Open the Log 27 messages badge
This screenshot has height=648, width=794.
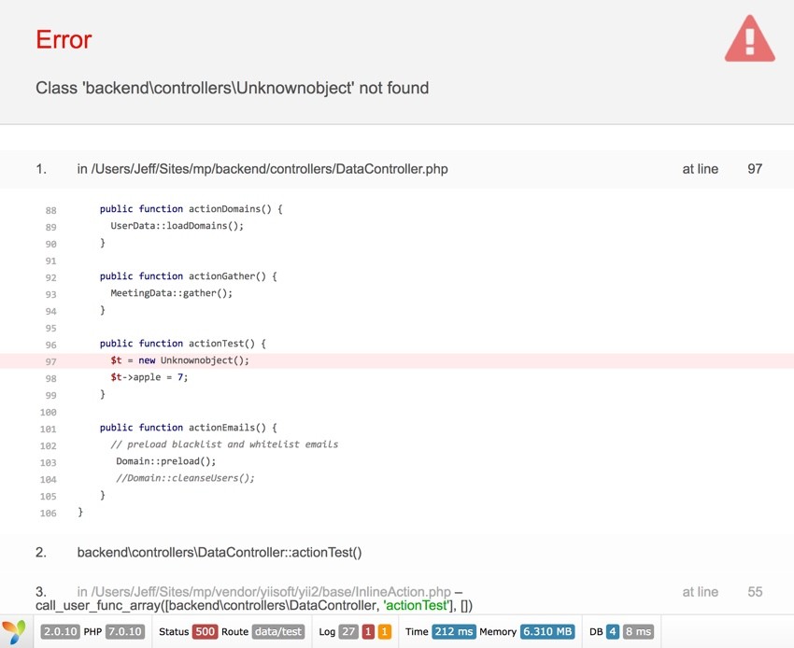pos(348,631)
